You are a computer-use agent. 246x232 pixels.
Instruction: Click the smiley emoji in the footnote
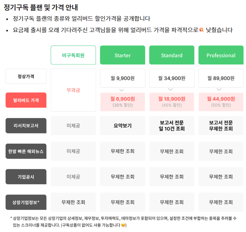123,225
